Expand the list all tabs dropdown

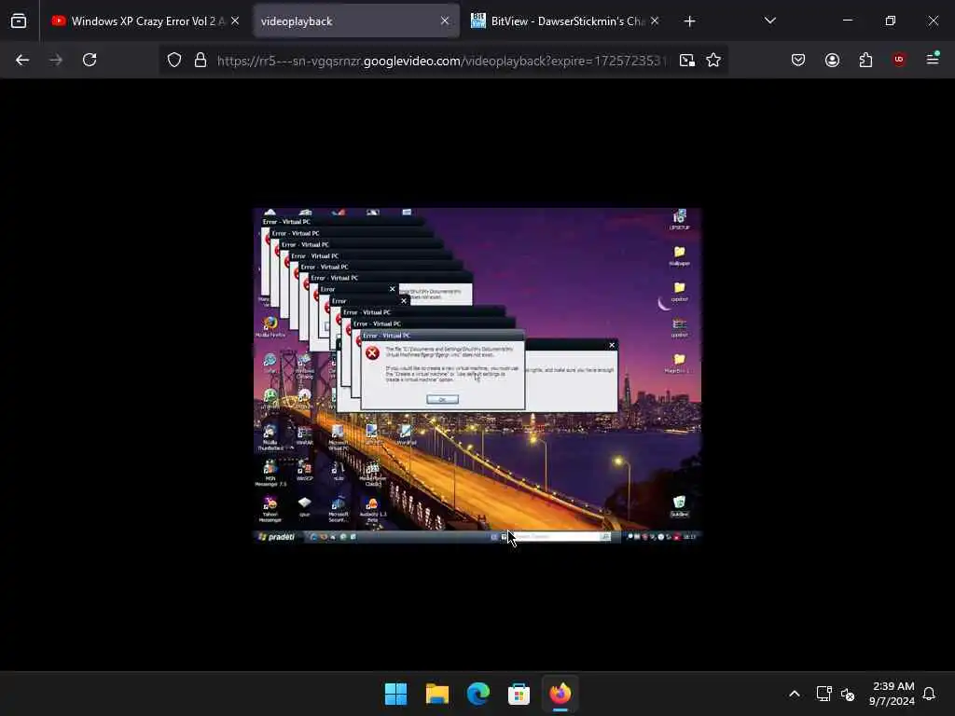click(x=769, y=21)
